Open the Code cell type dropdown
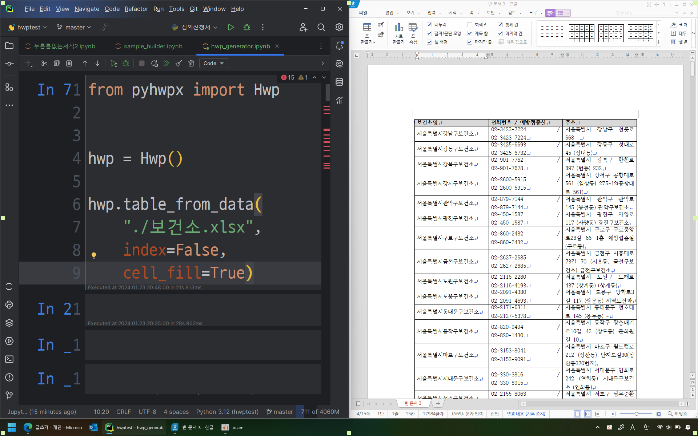Screen dimensions: 698x436 (x=213, y=63)
